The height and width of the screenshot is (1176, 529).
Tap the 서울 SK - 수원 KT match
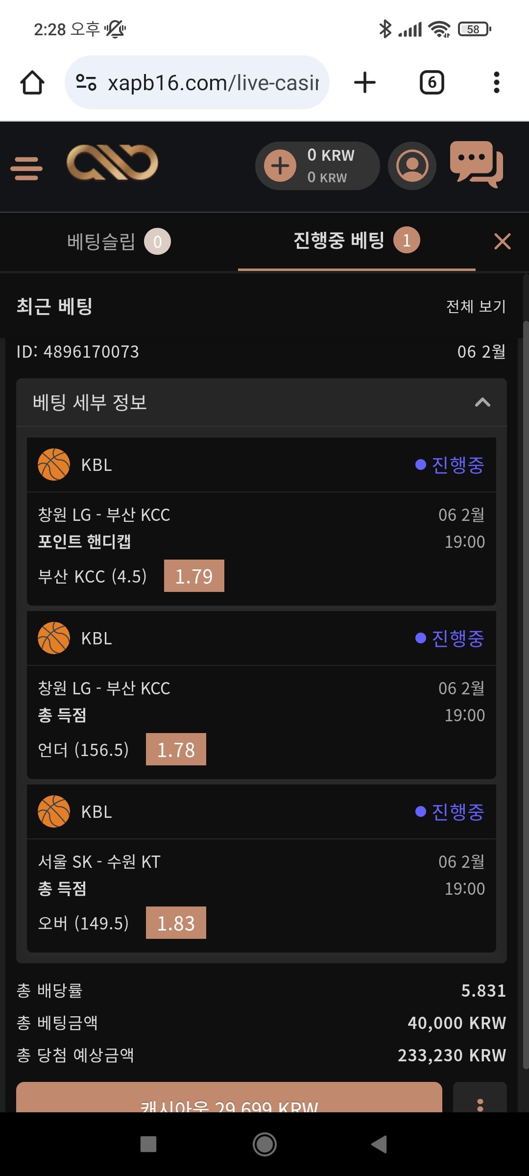point(99,861)
